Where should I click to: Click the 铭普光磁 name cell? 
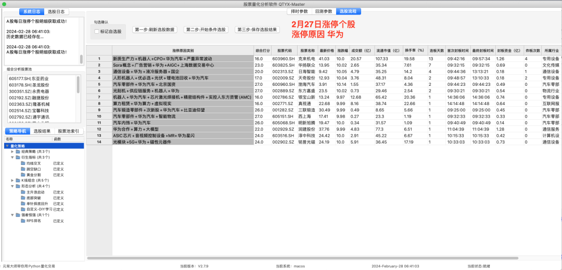[308, 142]
